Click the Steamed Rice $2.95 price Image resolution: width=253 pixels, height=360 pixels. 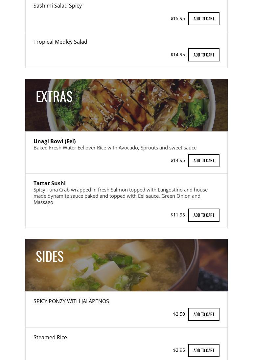179,350
